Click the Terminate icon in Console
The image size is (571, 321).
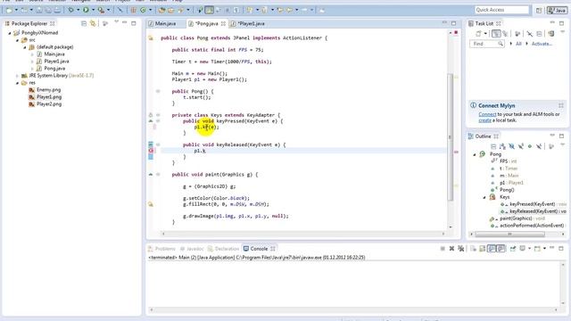coord(443,249)
